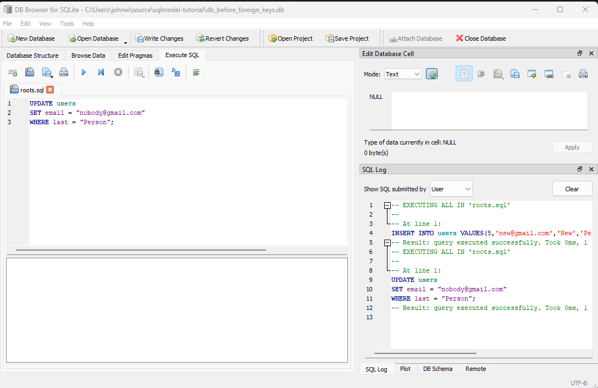Click the find and replace icon
The height and width of the screenshot is (388, 598).
176,72
